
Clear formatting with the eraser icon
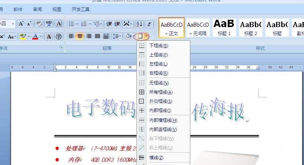(39, 24)
